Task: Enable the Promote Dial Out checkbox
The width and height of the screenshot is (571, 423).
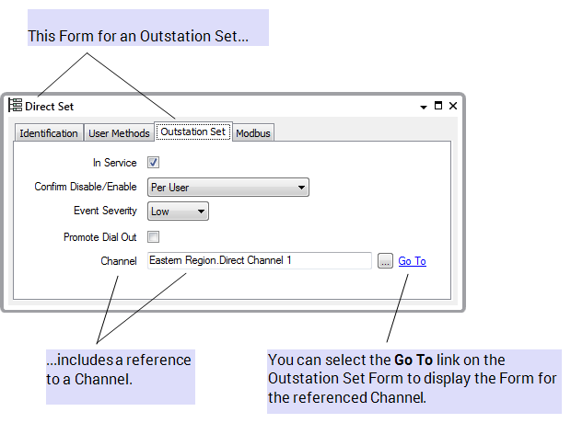Action: (x=154, y=236)
